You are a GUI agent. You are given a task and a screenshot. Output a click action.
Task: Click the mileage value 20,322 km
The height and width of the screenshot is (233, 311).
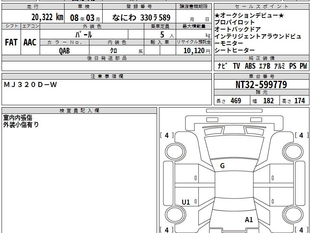click(x=47, y=17)
